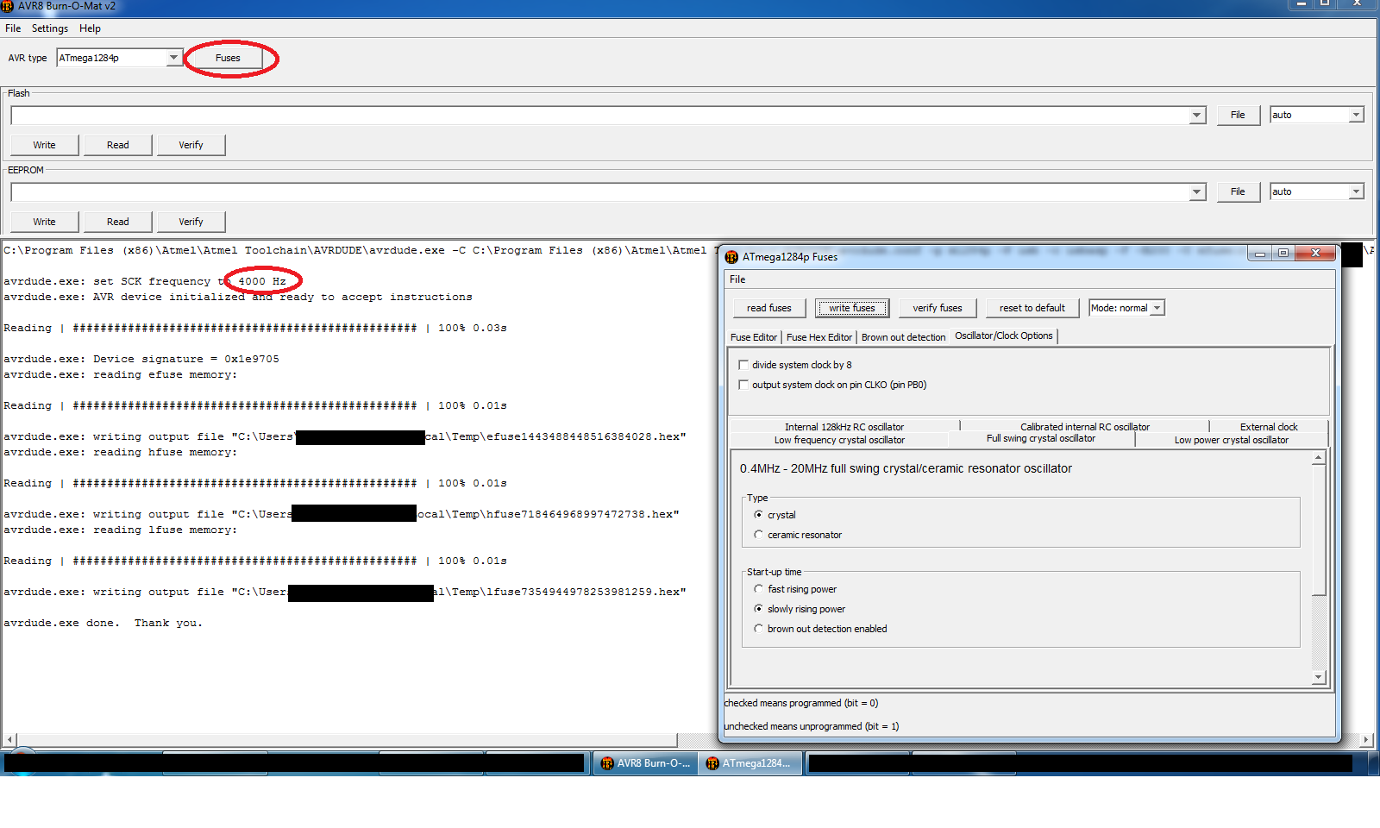Click EEPROM Write button
The height and width of the screenshot is (828, 1380).
[x=45, y=222]
